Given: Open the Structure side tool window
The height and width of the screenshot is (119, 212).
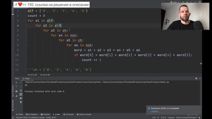Looking at the screenshot, I should [x=13, y=91].
